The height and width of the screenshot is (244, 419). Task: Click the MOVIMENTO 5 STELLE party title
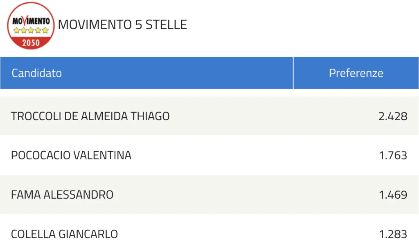point(122,25)
